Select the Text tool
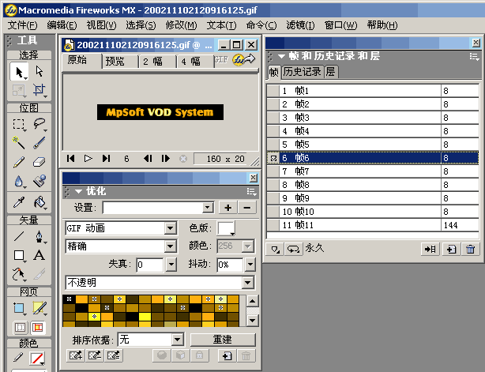The width and height of the screenshot is (485, 372). point(39,255)
